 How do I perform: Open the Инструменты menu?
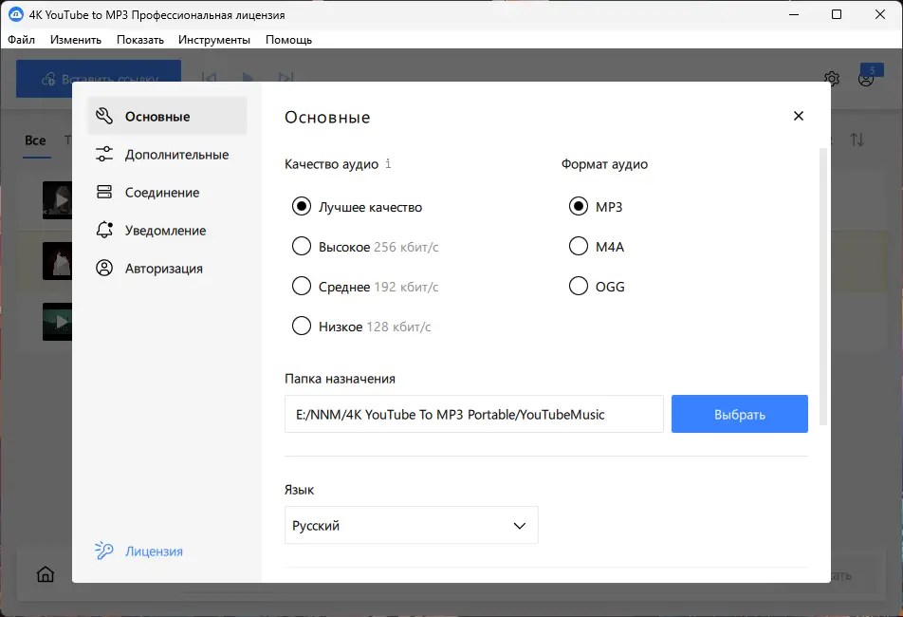[x=214, y=40]
